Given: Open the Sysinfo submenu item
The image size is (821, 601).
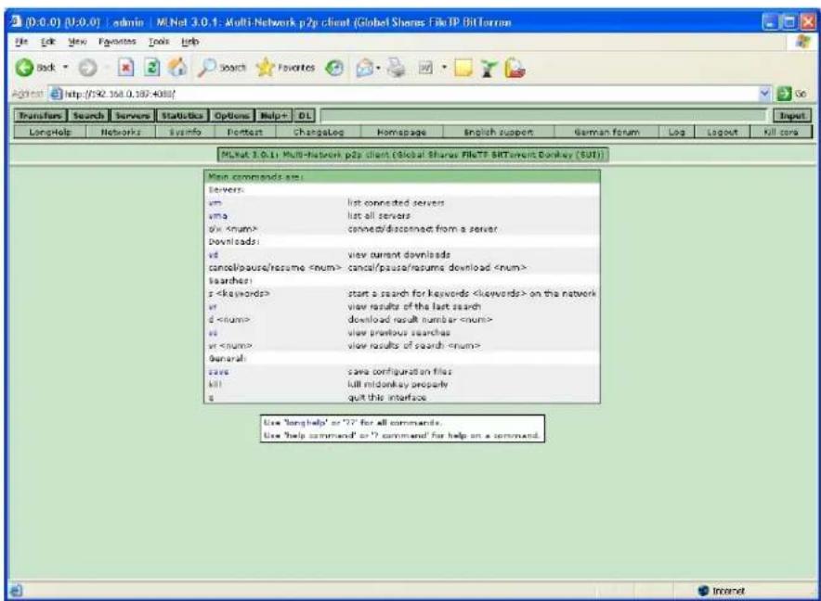Looking at the screenshot, I should tap(186, 133).
